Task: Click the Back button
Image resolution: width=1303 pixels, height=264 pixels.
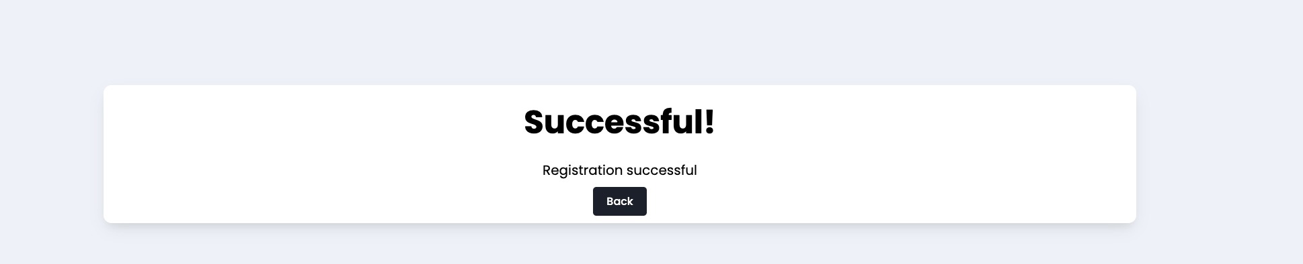Action: tap(619, 201)
